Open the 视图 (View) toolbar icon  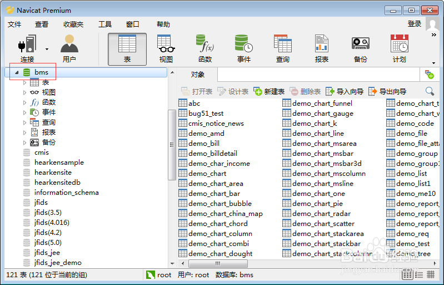(x=166, y=49)
